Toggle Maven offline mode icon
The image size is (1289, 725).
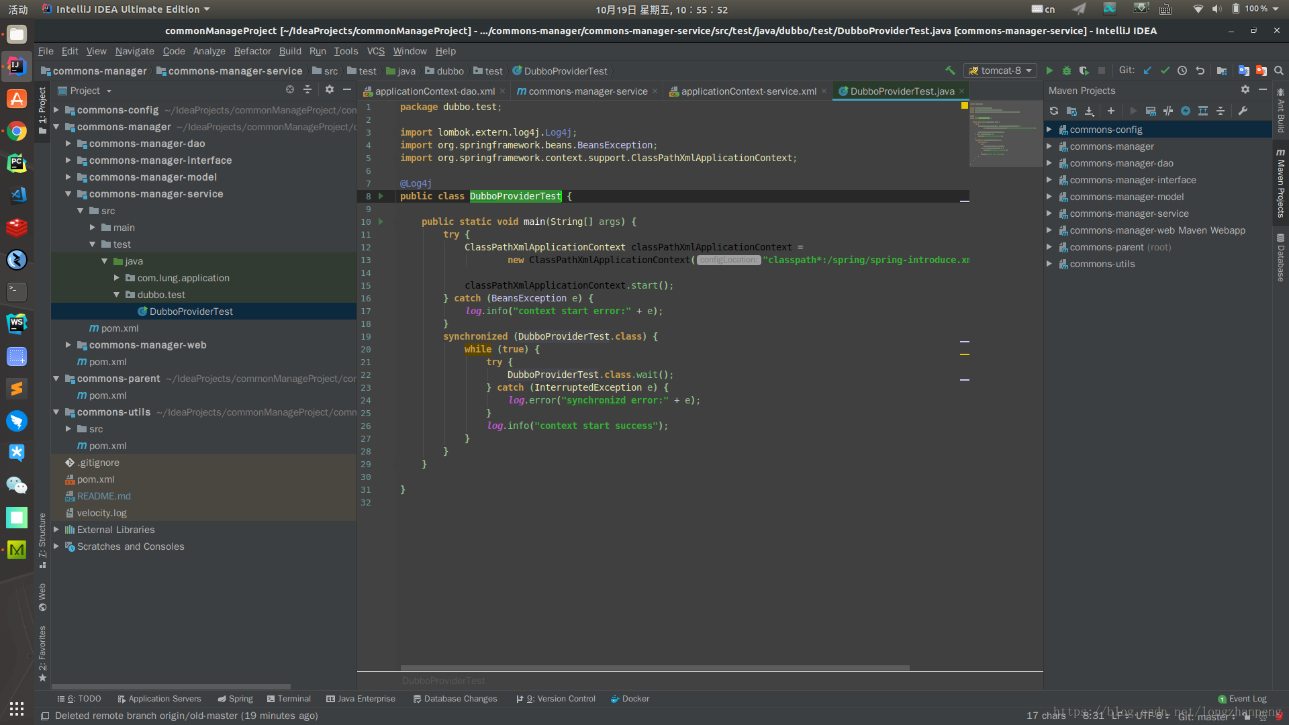[1168, 111]
